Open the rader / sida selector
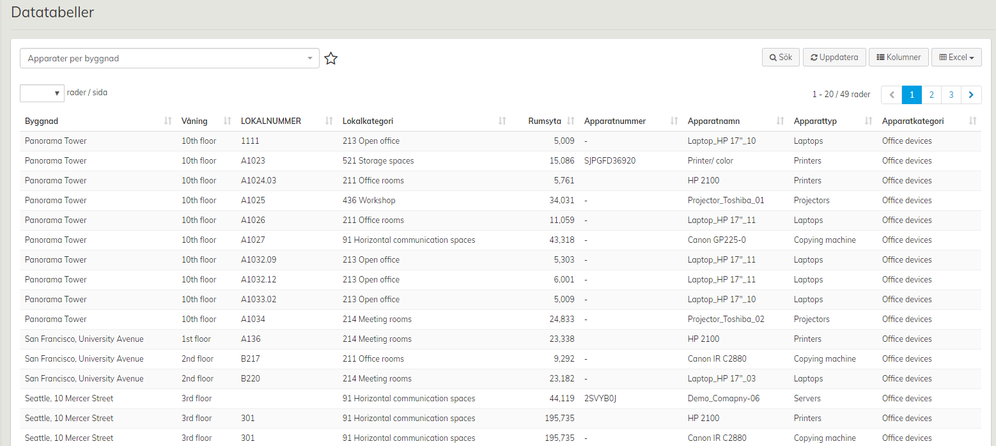Viewport: 996px width, 446px height. coord(42,93)
